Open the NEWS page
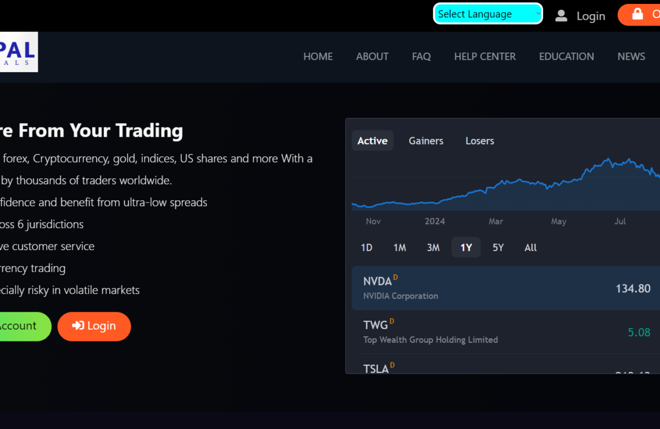Screen dimensions: 660x429 (x=631, y=56)
